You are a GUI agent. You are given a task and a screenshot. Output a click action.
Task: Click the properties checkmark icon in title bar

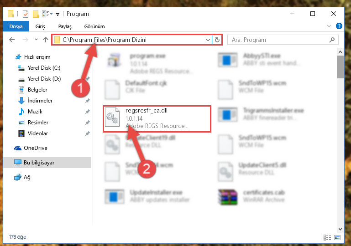point(26,14)
